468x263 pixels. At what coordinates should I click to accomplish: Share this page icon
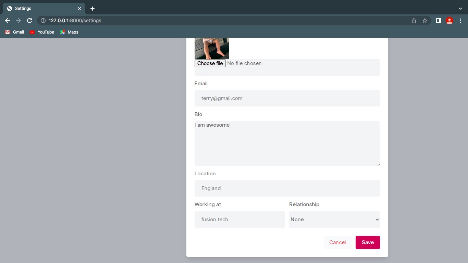[414, 21]
